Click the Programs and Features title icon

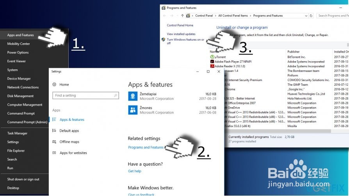164,8
